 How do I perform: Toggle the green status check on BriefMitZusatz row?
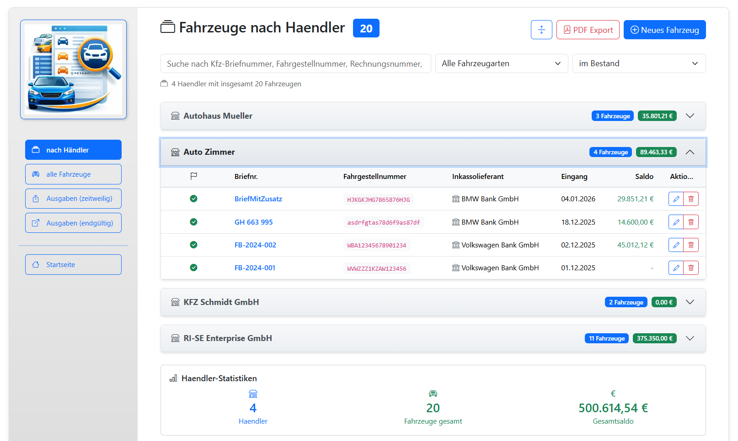pos(193,199)
